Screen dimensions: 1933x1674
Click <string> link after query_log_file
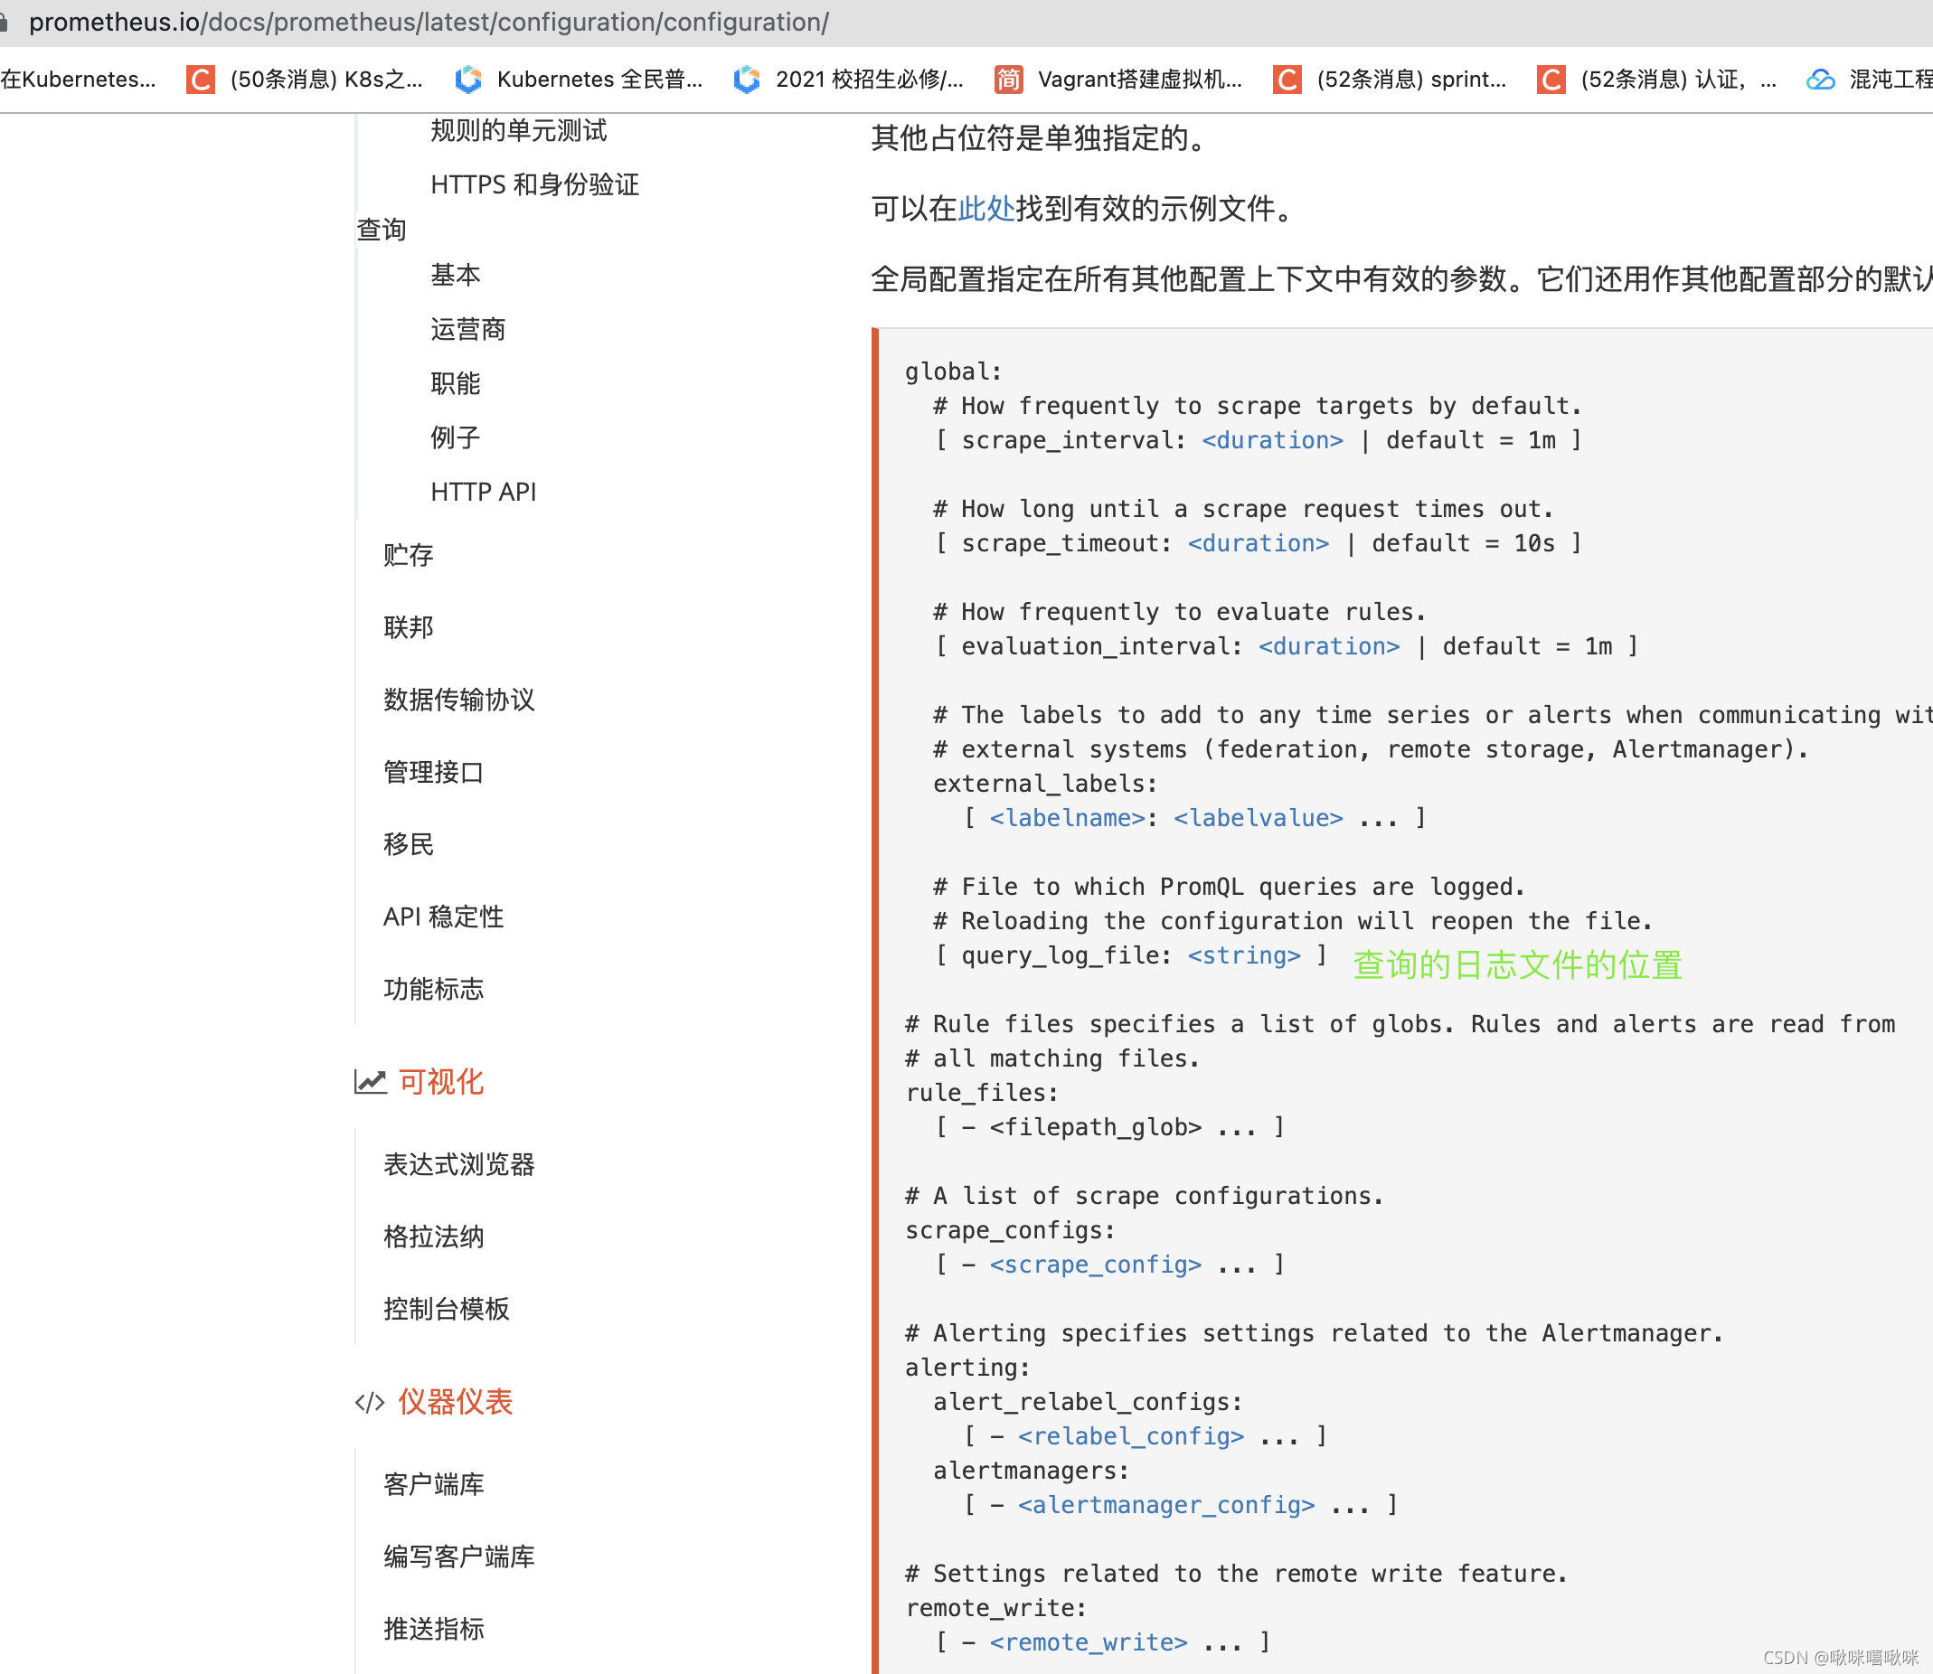click(1244, 955)
